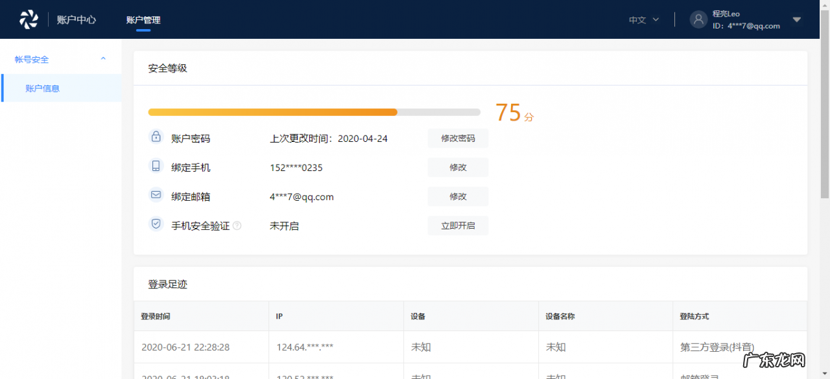Click the 修改密码 button
Image resolution: width=830 pixels, height=379 pixels.
pyautogui.click(x=458, y=137)
